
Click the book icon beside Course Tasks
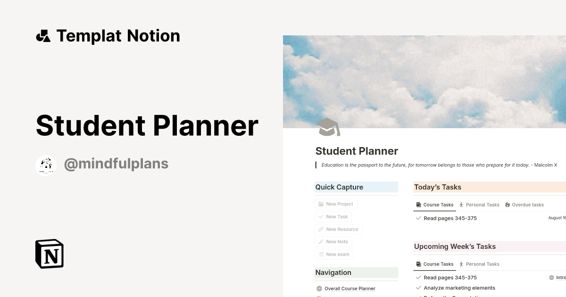point(418,205)
